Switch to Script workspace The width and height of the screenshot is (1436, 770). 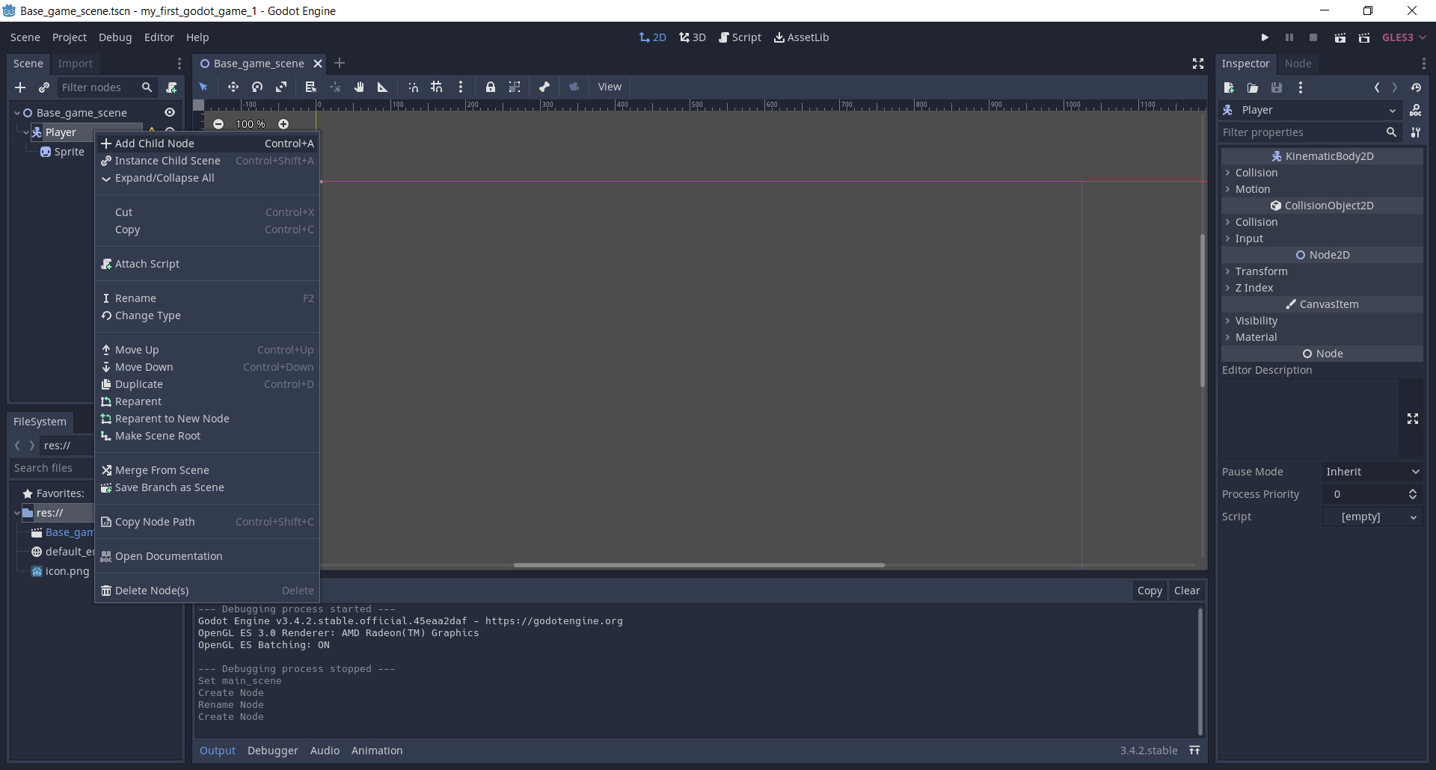[x=740, y=37]
